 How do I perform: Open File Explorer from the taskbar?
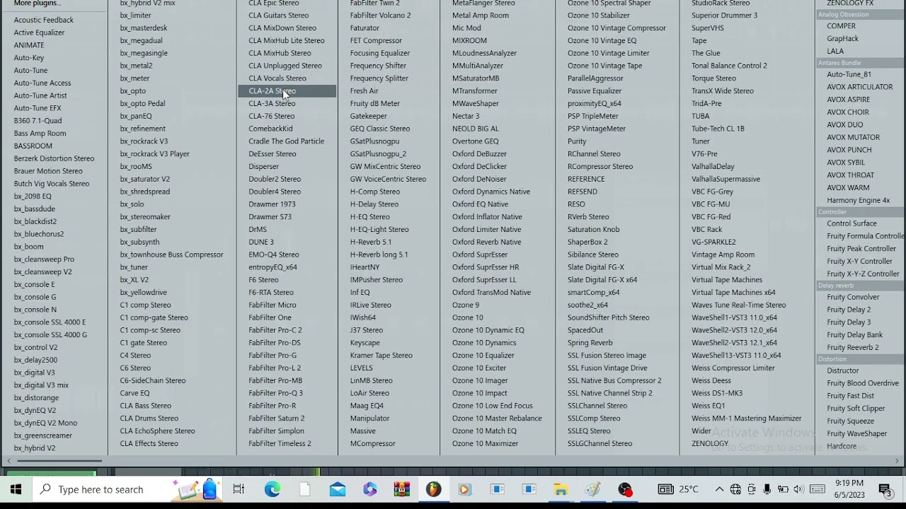(x=560, y=489)
